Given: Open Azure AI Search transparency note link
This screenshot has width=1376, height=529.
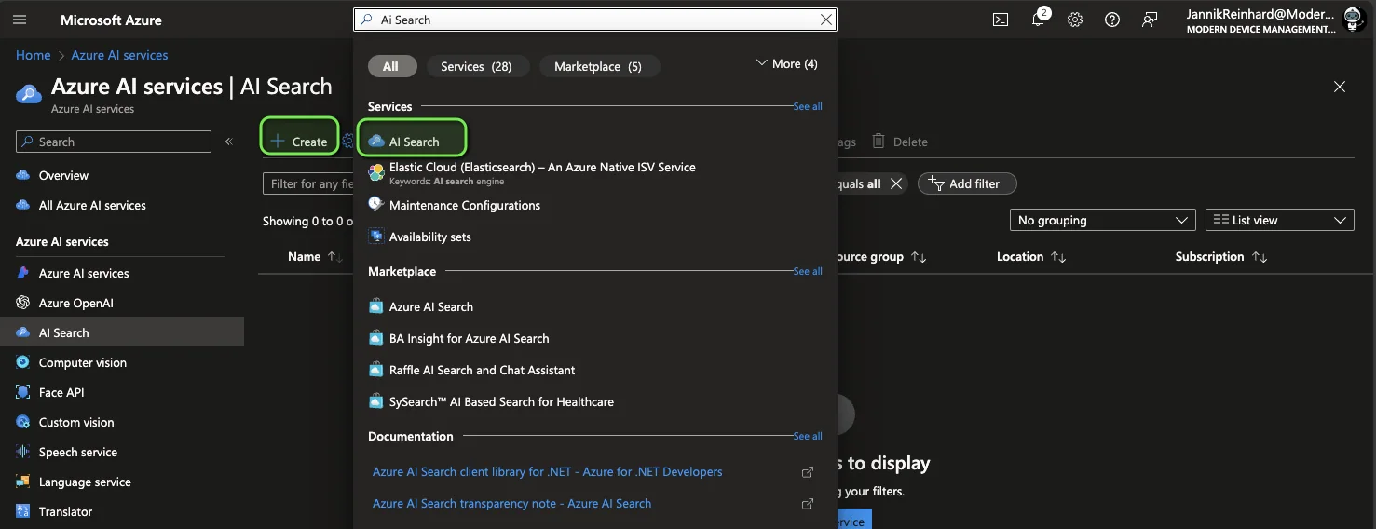Looking at the screenshot, I should [x=512, y=504].
